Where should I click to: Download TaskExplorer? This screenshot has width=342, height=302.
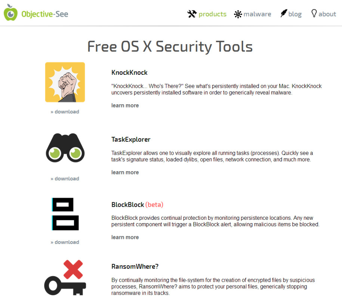pyautogui.click(x=65, y=179)
